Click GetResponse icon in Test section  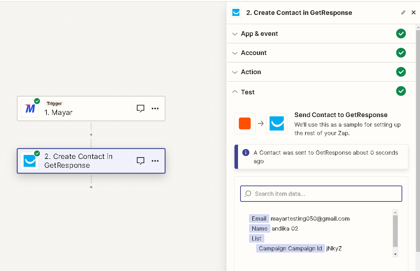277,123
